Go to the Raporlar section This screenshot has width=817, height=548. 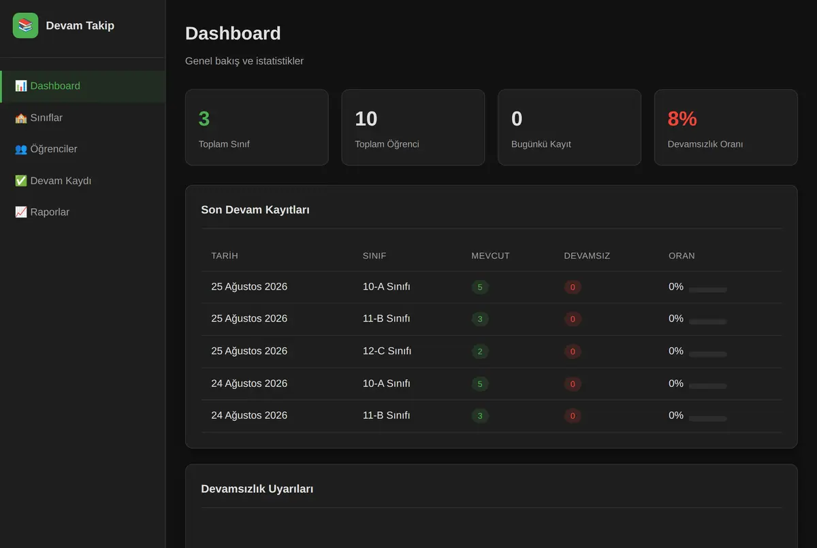tap(82, 212)
